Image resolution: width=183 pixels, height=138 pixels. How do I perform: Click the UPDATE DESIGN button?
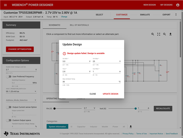coord(110,94)
